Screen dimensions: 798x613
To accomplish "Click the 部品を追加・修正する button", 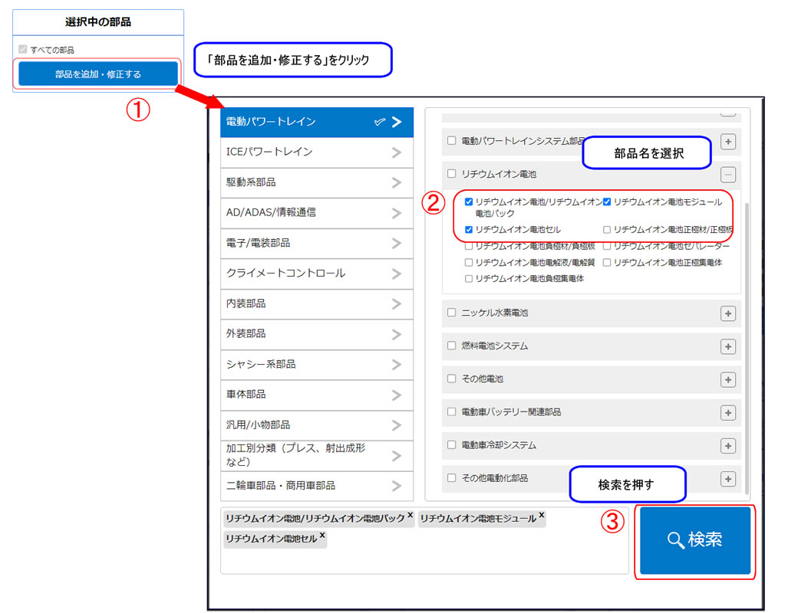I will click(x=98, y=74).
